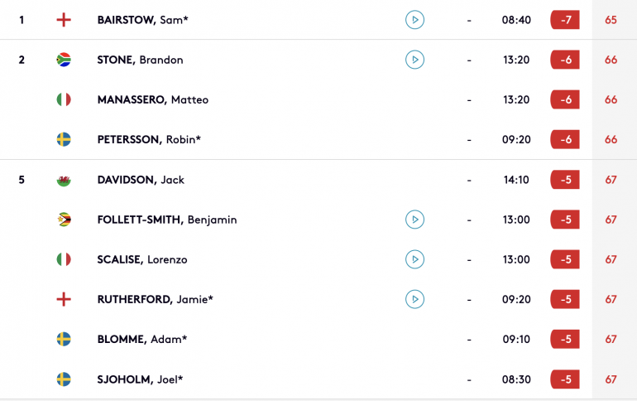Open Robin Petersson's player profile
This screenshot has width=637, height=401.
149,139
